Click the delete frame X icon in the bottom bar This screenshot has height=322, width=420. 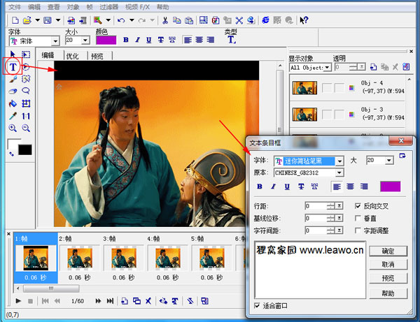(x=148, y=301)
